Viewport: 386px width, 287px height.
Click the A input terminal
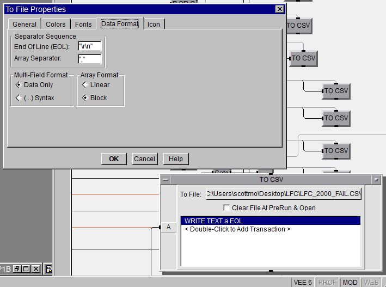(168, 228)
